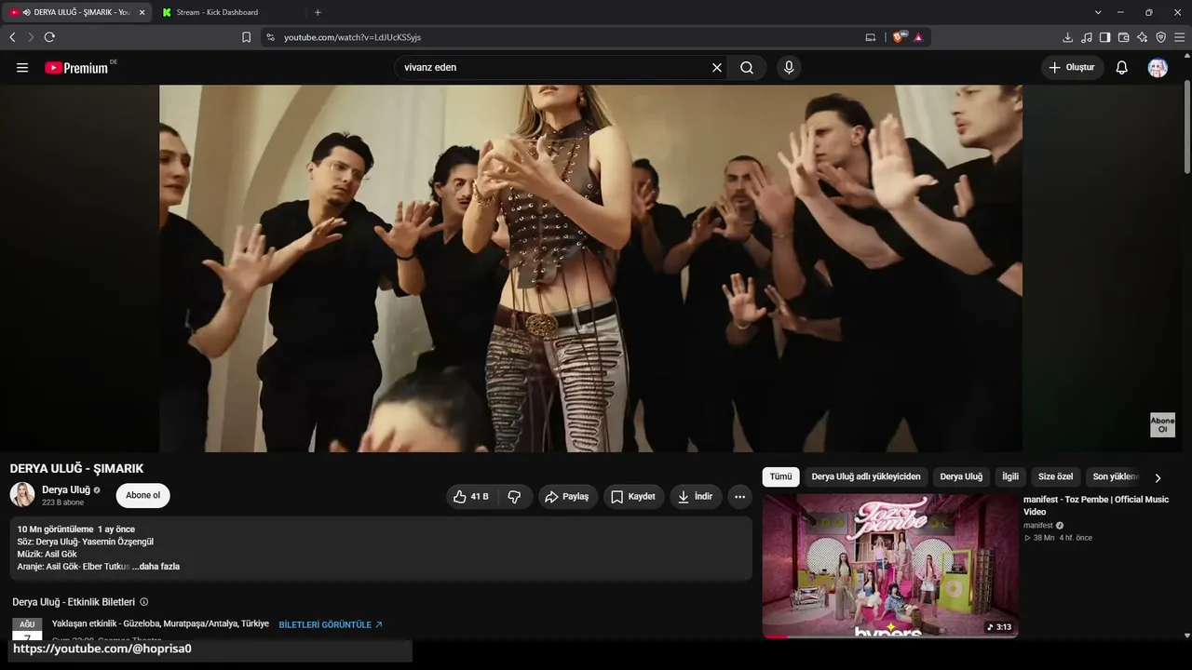Image resolution: width=1192 pixels, height=670 pixels.
Task: Go to YouTube Premium home logo
Action: tap(76, 68)
